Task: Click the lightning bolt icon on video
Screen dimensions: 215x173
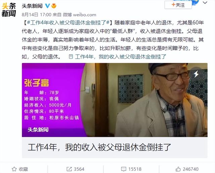Action: click(x=196, y=74)
